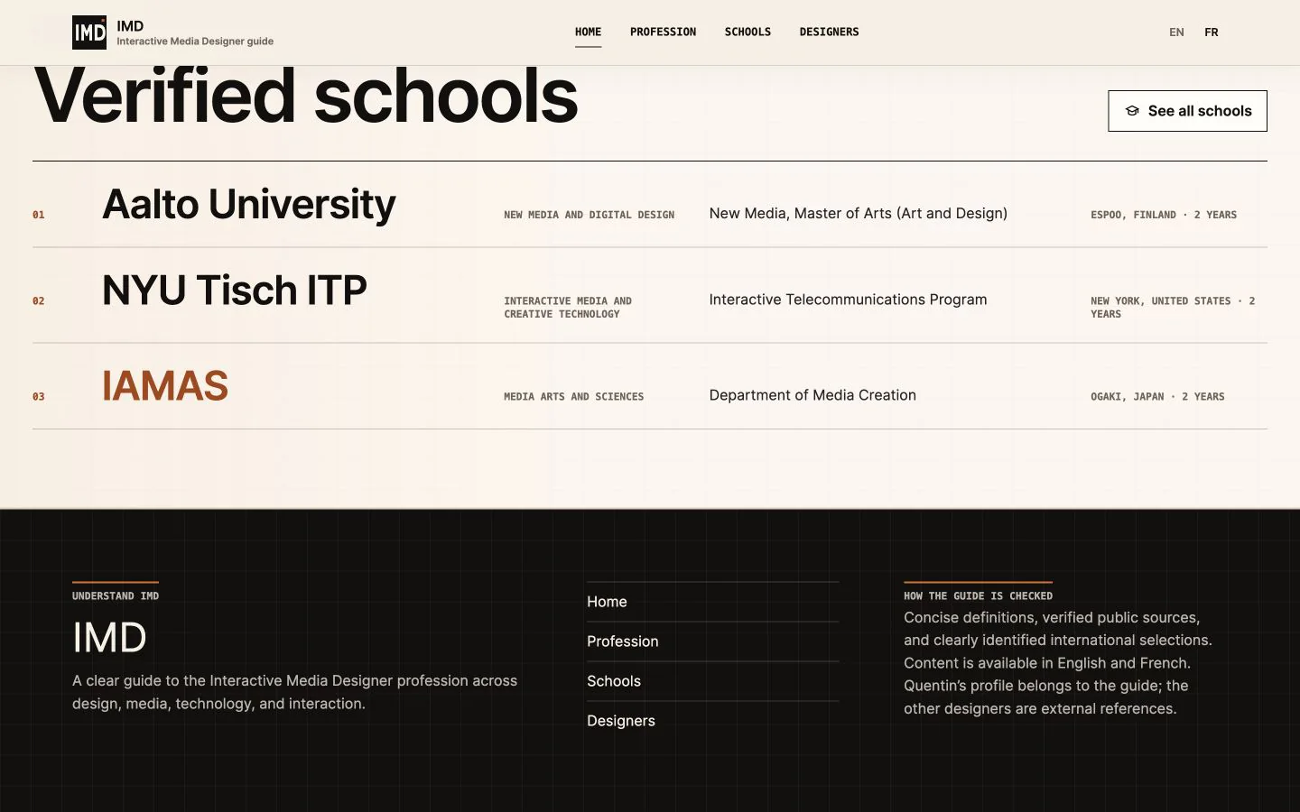Click the 'UNDERSTAND IMD' footer label
The width and height of the screenshot is (1300, 812).
116,596
